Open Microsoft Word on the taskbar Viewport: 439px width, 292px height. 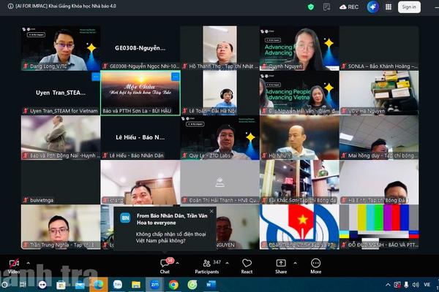tap(211, 285)
